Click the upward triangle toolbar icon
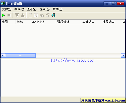This screenshot has height=103, width=126. coord(23,15)
